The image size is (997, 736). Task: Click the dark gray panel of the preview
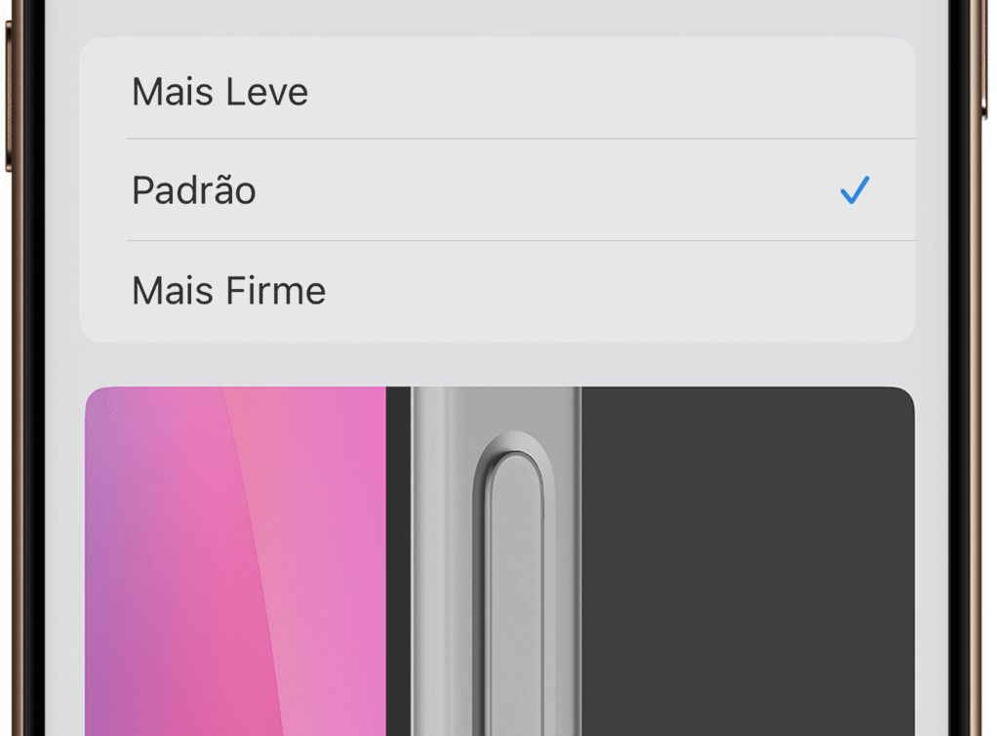pyautogui.click(x=747, y=561)
